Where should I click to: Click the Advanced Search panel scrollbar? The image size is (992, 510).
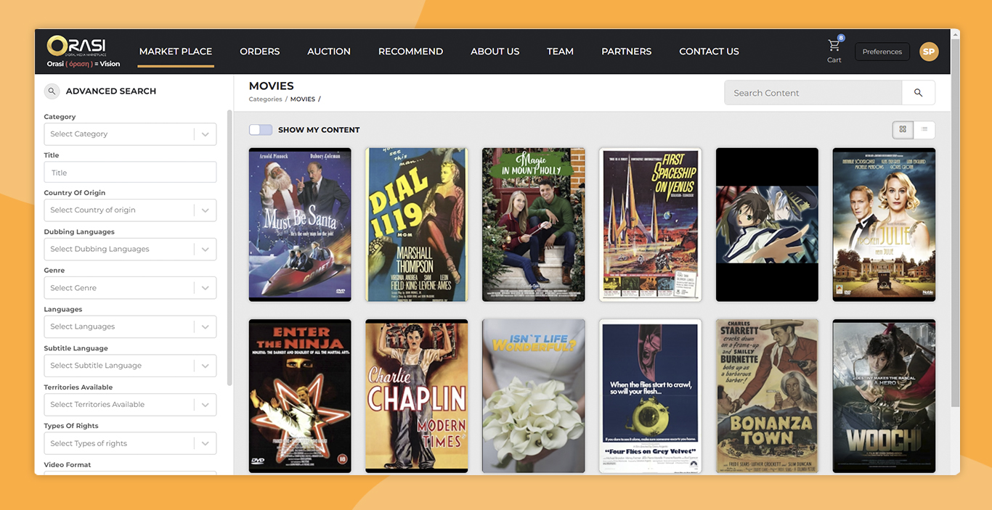pos(229,247)
